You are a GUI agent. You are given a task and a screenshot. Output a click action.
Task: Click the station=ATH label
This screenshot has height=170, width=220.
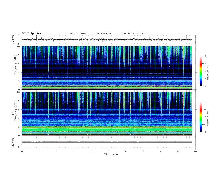point(103,33)
